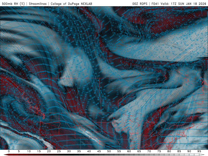208x156 pixels.
Task: Click the "50" value on the color scale
Action: click(109, 151)
